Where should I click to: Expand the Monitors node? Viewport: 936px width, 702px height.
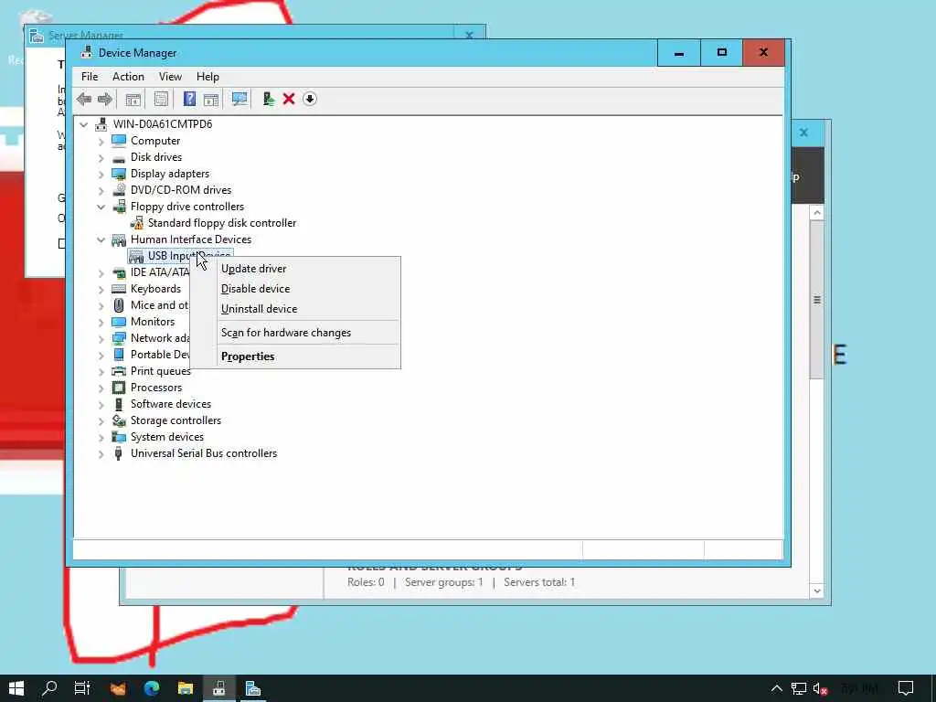101,323
